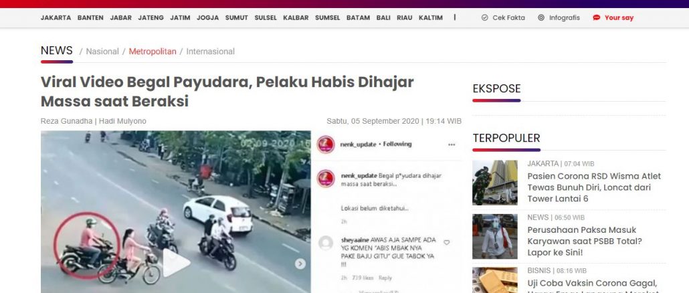
Task: Open Perusahaan Paksa Masuk Karyawan article
Action: coord(585,241)
